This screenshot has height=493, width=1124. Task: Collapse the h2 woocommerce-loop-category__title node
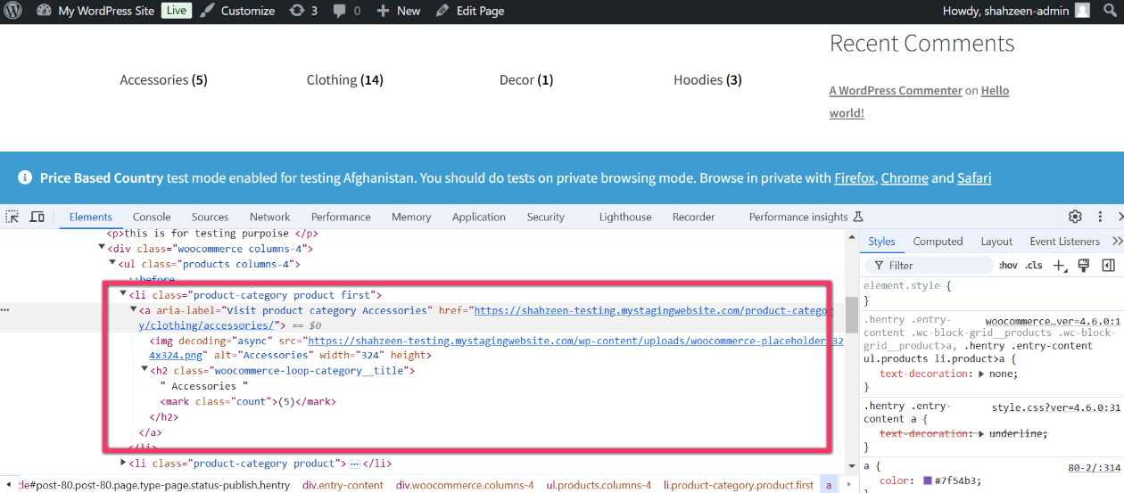coord(145,369)
